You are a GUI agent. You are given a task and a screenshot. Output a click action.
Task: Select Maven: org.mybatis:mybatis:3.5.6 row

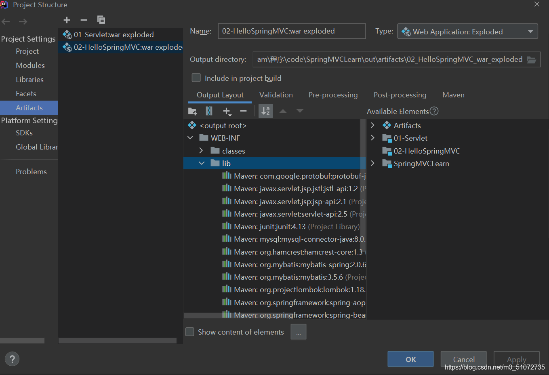pos(275,277)
